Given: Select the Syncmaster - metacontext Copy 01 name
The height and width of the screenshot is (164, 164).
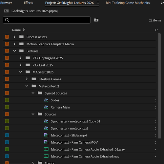Looking at the screenshot, I should (75, 121).
